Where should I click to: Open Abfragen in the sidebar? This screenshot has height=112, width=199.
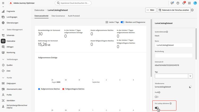[10, 47]
